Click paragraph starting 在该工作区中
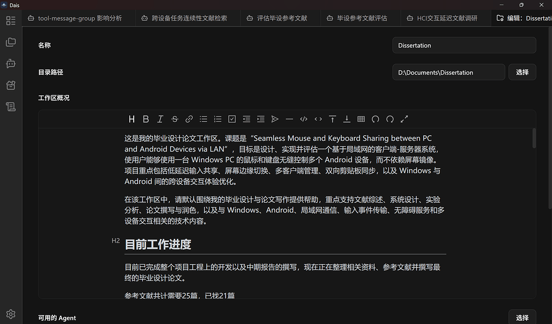The height and width of the screenshot is (324, 552). (x=285, y=210)
